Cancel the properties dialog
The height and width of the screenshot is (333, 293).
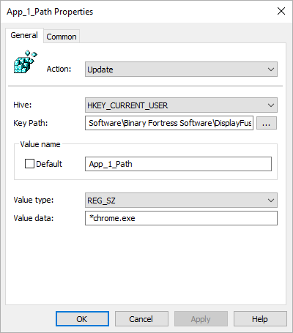coord(141,319)
